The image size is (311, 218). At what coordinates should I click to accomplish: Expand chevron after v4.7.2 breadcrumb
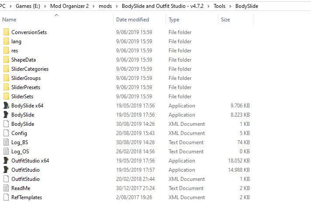(209, 7)
